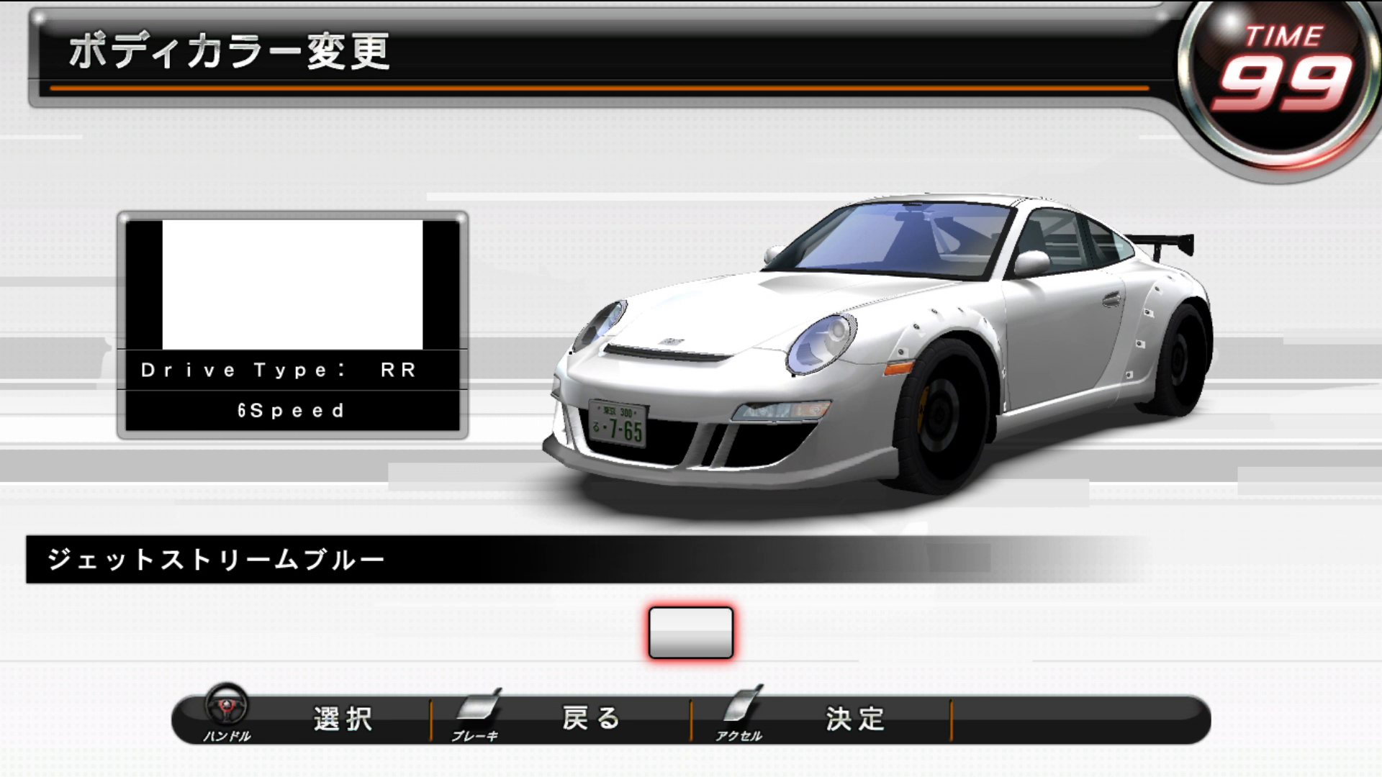Click the large white color preview panel
The image size is (1382, 777).
pos(292,285)
